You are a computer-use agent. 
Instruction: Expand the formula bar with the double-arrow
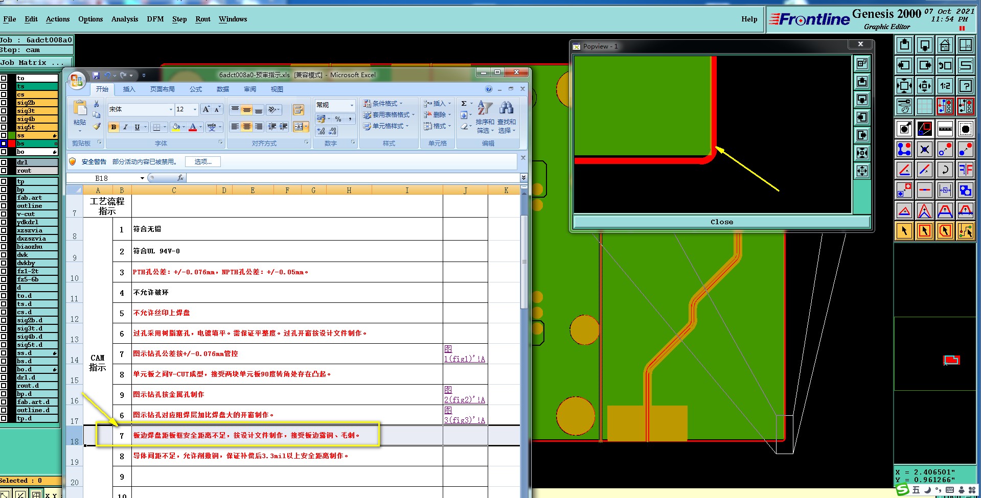pos(523,178)
